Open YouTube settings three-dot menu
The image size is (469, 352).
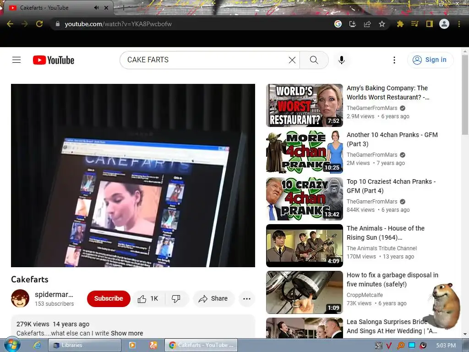(x=394, y=60)
